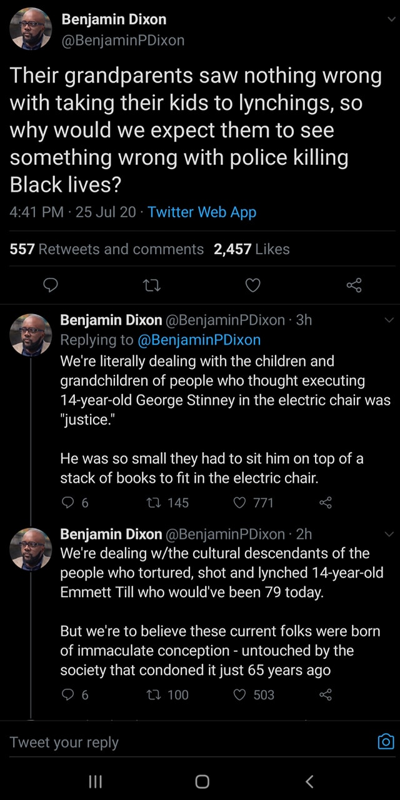Viewport: 400px width, 800px height.
Task: Expand options menu on the main tweet
Action: tap(391, 19)
